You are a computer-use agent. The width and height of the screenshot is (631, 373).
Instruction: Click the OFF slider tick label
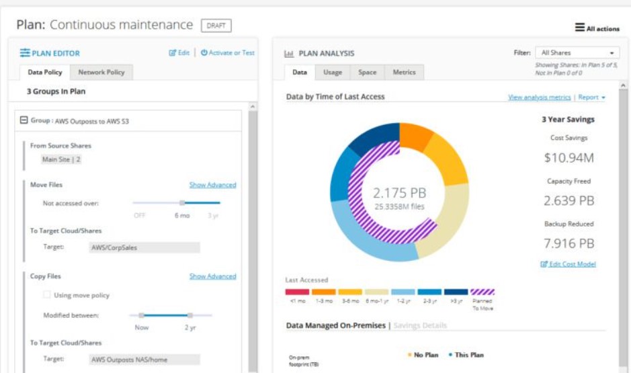(139, 216)
